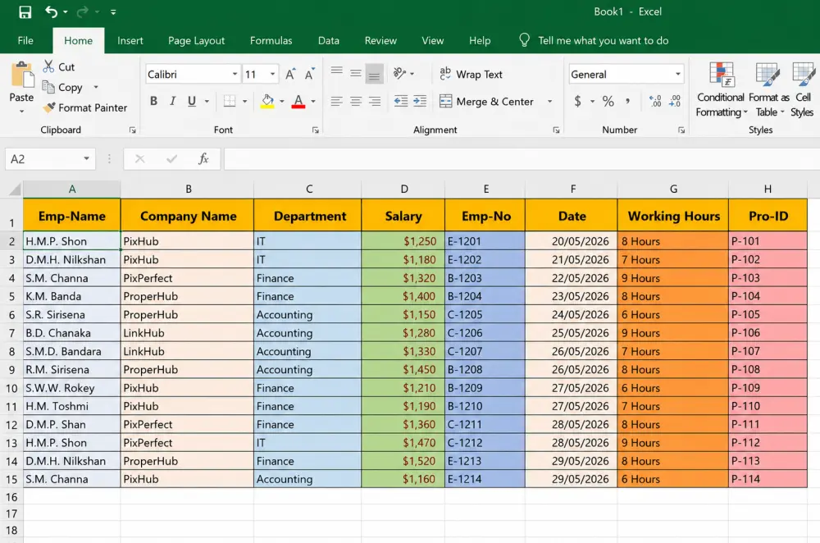Viewport: 820px width, 543px height.
Task: Open the Clipboard dialog launcher
Action: [133, 130]
